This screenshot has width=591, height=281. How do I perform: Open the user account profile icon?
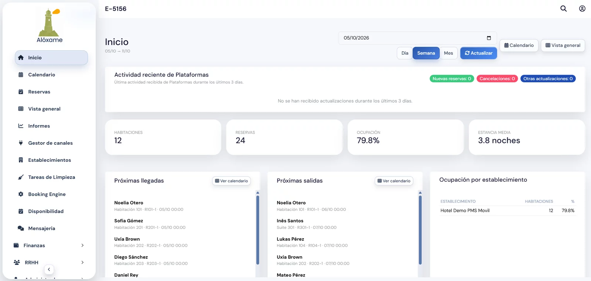click(x=582, y=8)
